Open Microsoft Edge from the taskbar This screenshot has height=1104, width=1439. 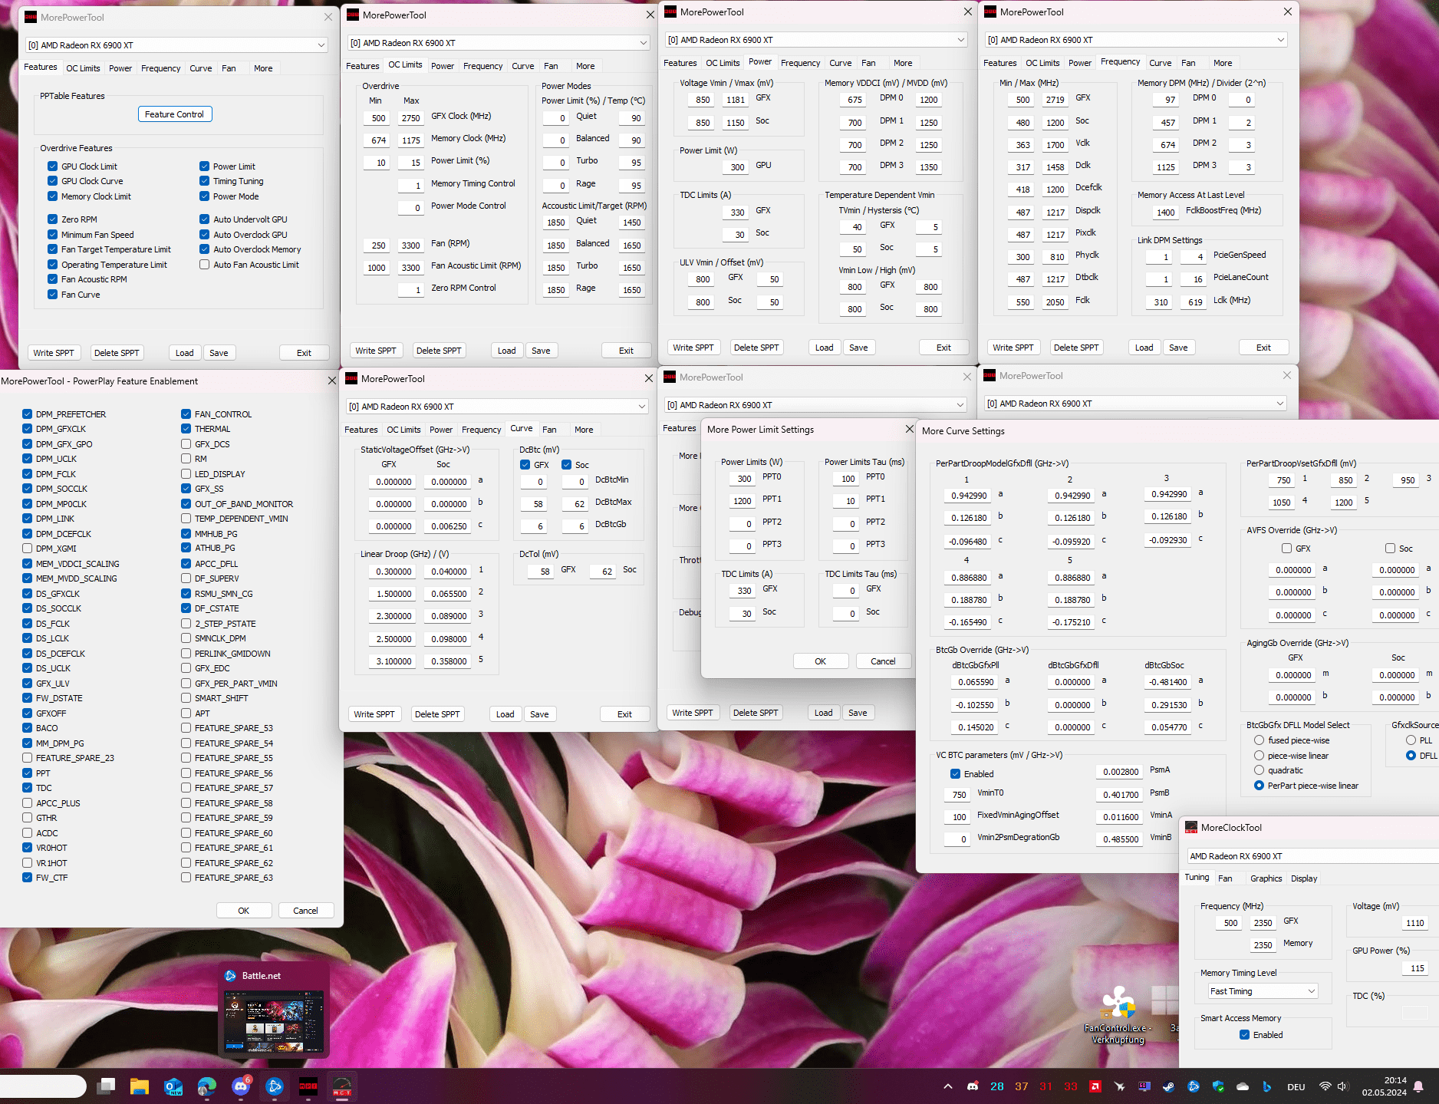[207, 1086]
